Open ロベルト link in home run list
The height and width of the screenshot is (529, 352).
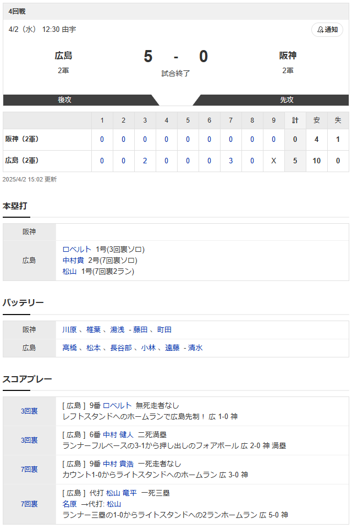[x=76, y=249]
